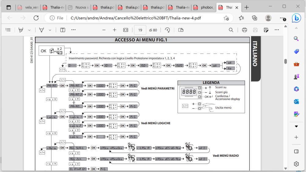Screen dimensions: 306x172
Task: Toggle page view layout button
Action: 181,30
